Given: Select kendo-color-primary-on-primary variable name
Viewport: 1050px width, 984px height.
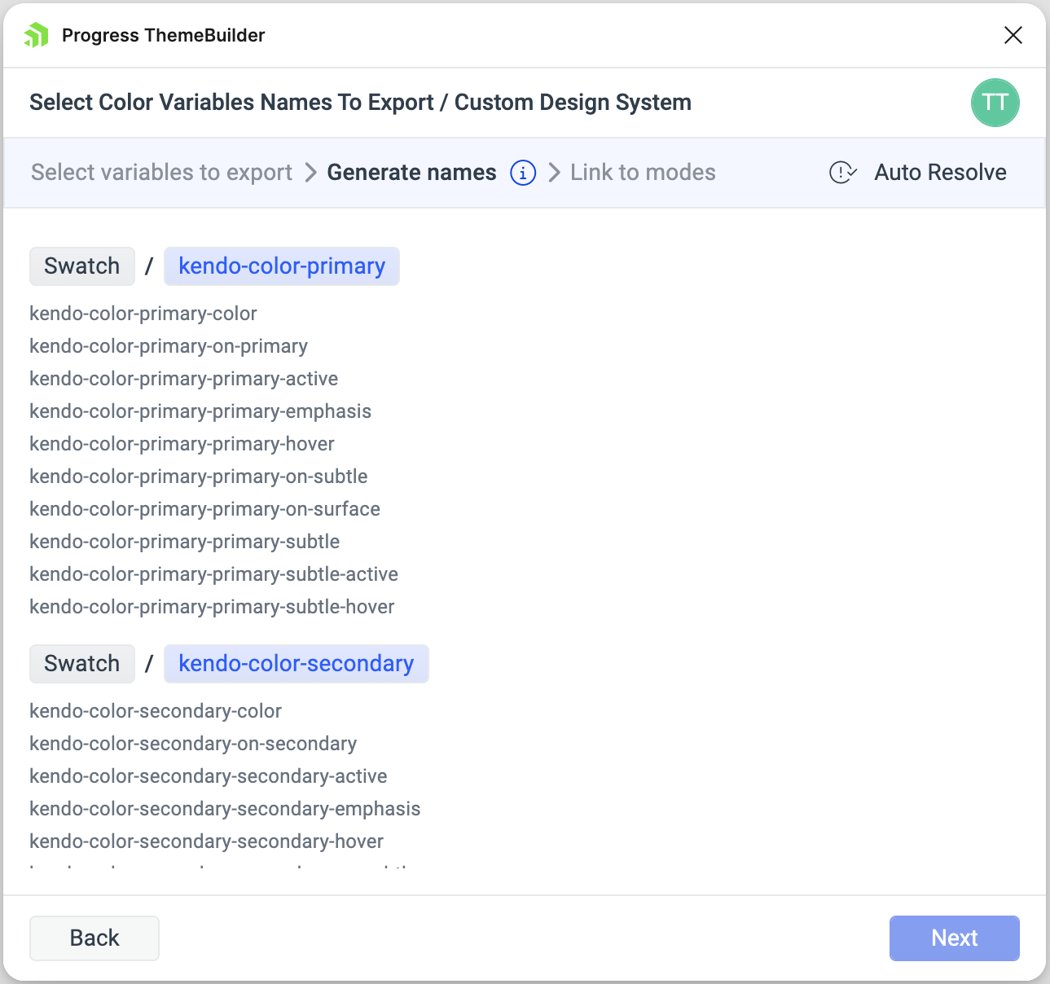Looking at the screenshot, I should (x=169, y=346).
